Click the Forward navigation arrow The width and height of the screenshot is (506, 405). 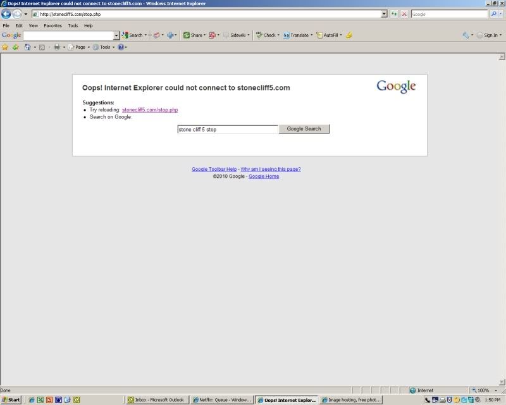(17, 14)
